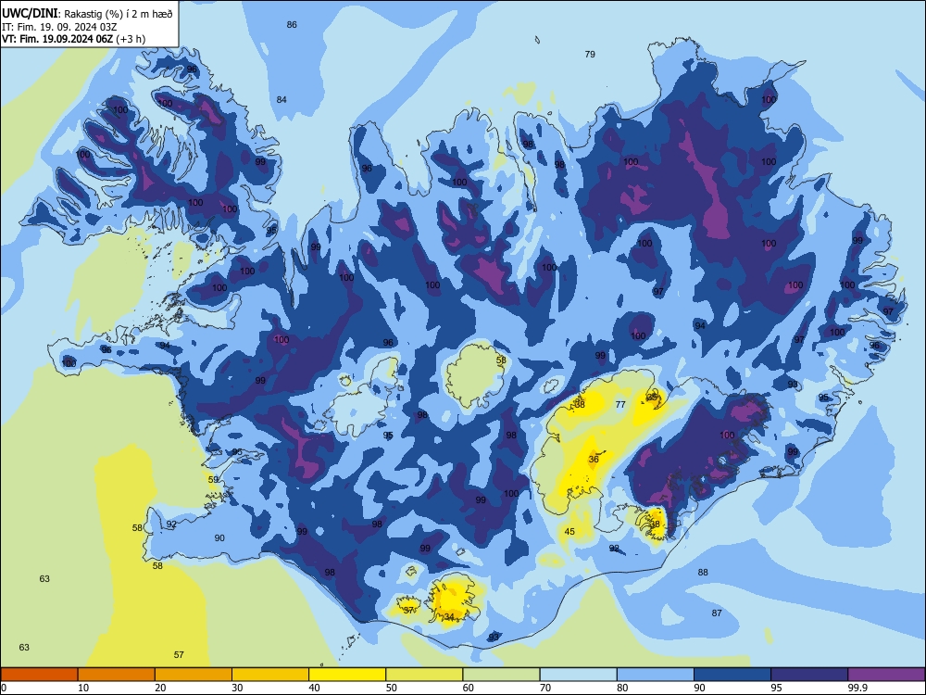The height and width of the screenshot is (695, 926).
Task: Click the orange 10–20 legend swatch
Action: (x=117, y=675)
